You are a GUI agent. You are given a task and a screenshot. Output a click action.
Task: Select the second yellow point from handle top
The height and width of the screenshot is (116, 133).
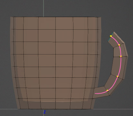click(x=119, y=45)
